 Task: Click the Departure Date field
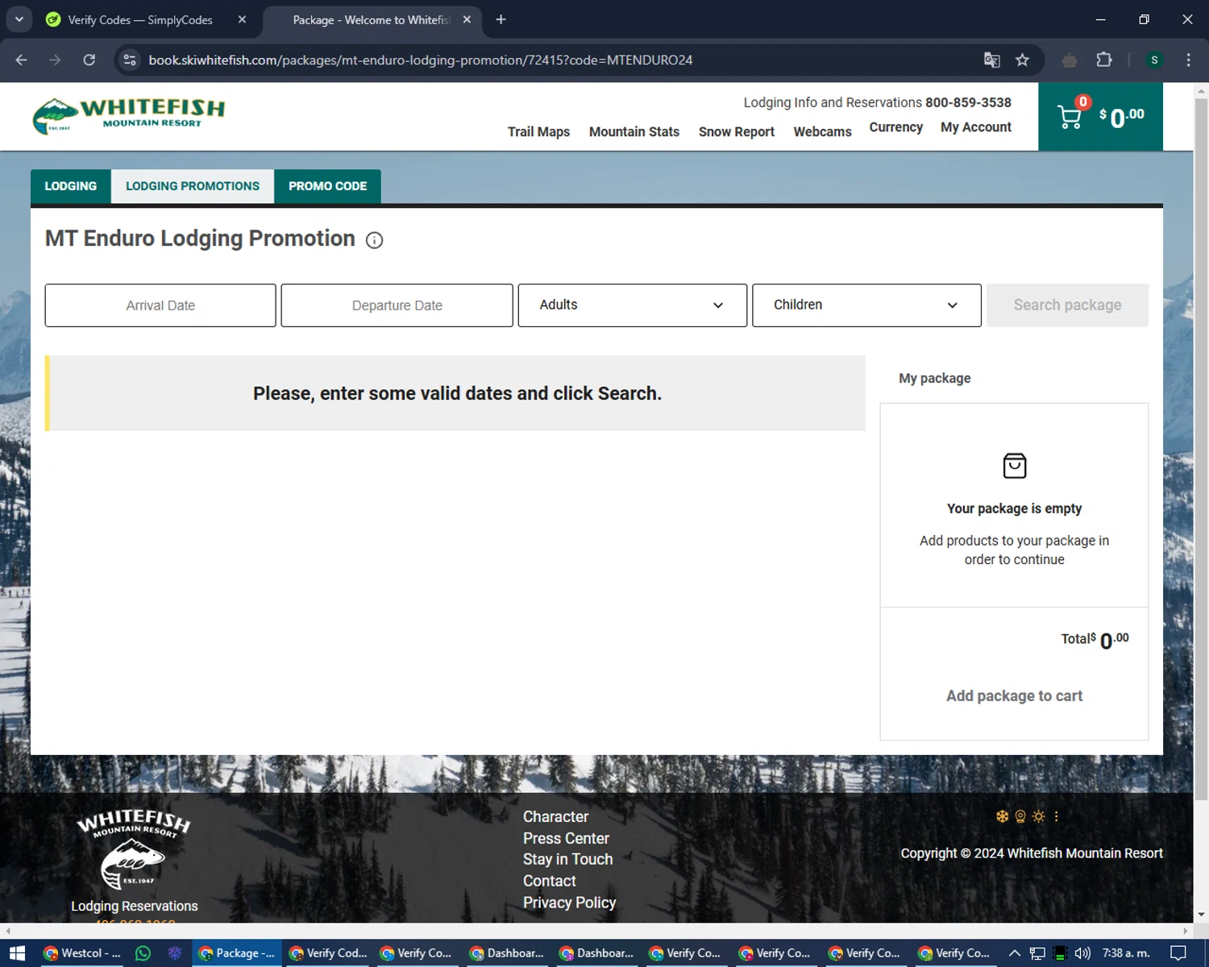pyautogui.click(x=397, y=305)
